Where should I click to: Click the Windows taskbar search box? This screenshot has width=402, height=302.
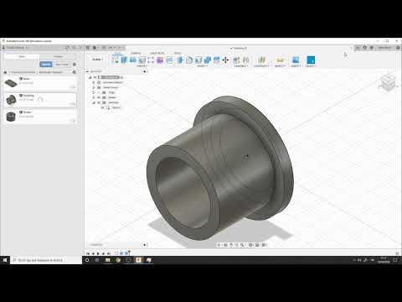pos(46,260)
